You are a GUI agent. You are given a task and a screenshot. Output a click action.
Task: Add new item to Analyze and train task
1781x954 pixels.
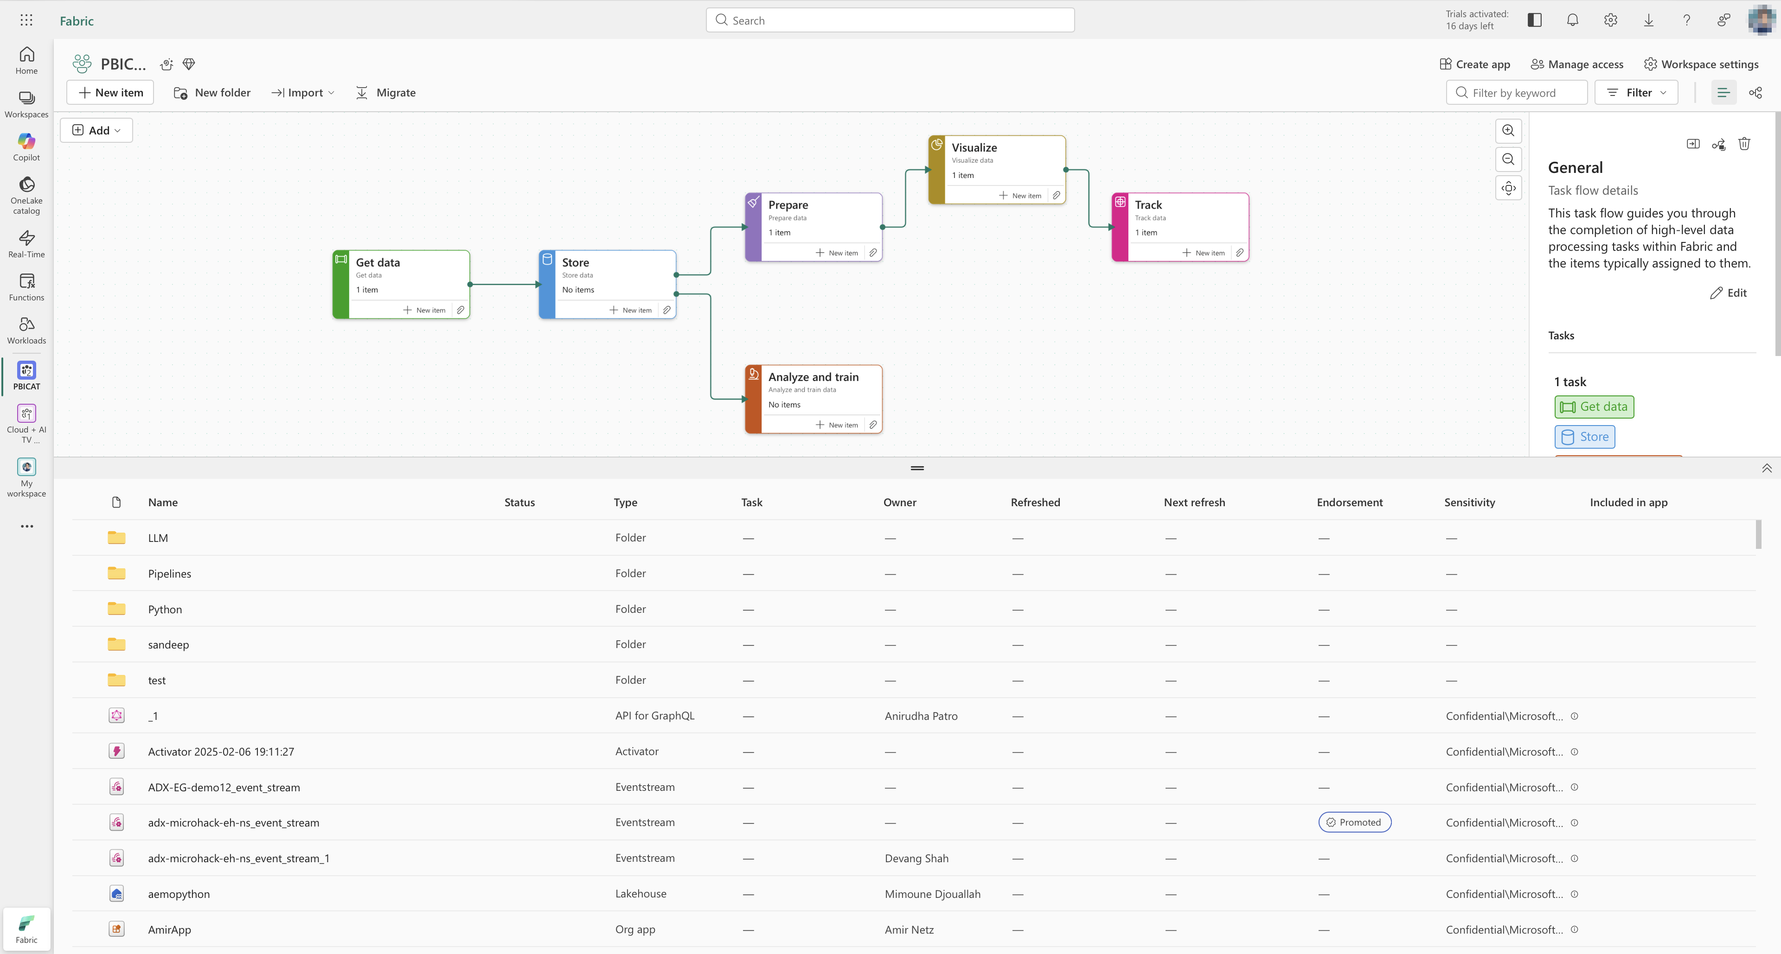pyautogui.click(x=837, y=425)
